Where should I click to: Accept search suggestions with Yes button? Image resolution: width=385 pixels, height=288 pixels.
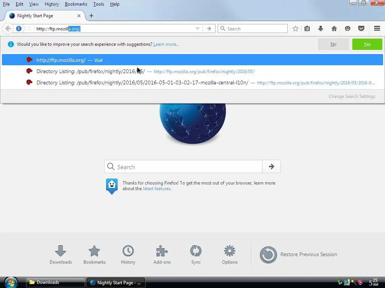point(367,44)
